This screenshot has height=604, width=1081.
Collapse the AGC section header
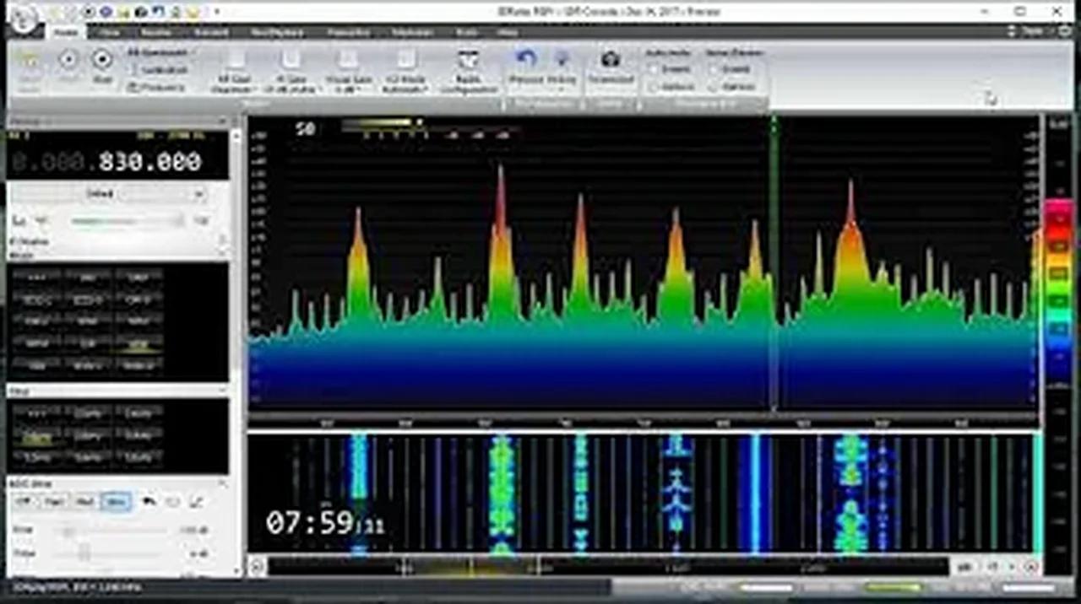click(221, 483)
